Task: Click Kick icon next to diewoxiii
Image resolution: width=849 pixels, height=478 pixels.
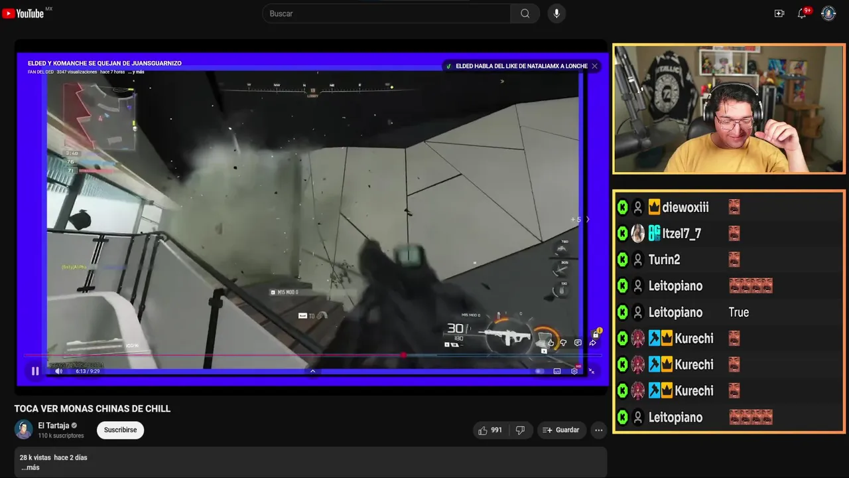Action: click(x=622, y=207)
